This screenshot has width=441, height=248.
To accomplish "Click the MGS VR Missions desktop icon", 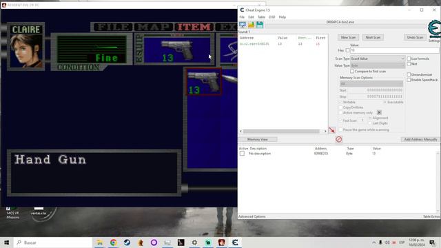I will 12,213.
